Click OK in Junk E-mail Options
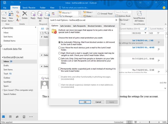This screenshot has width=168, height=124. (x=85, y=102)
